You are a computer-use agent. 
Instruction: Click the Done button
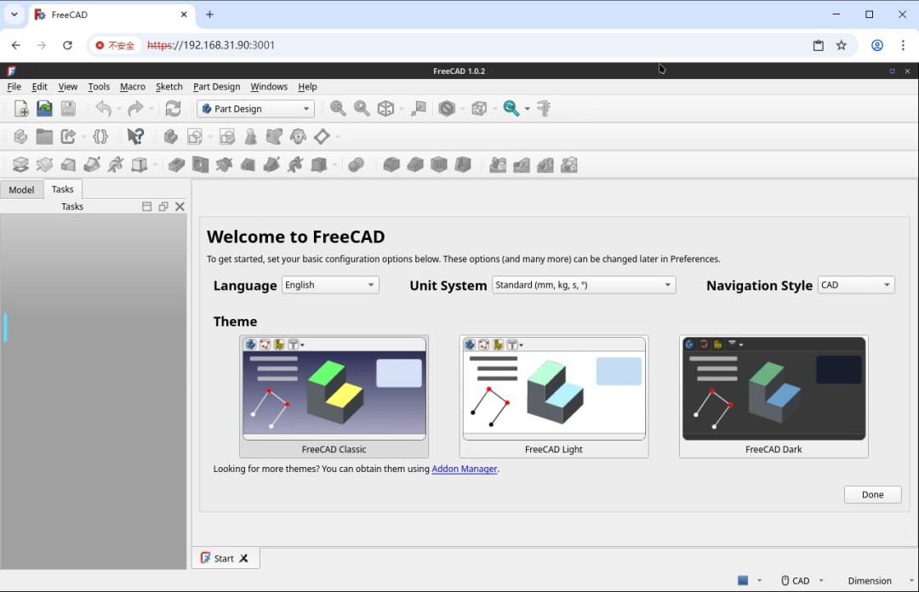(x=872, y=494)
